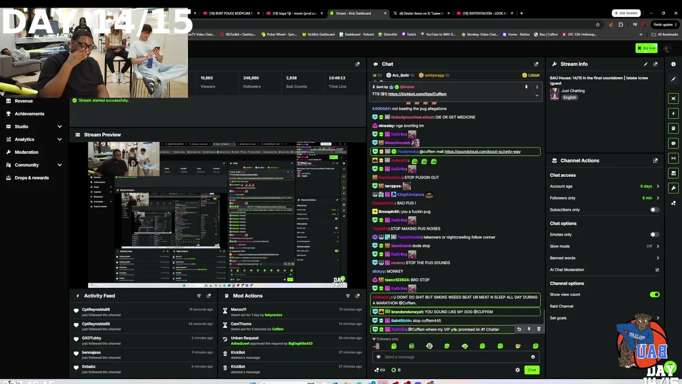
Task: Unpin the pinned Kicklet chat message
Action: (x=526, y=87)
